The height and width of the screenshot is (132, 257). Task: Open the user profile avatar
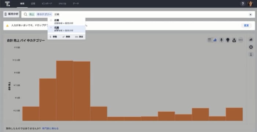(x=250, y=4)
